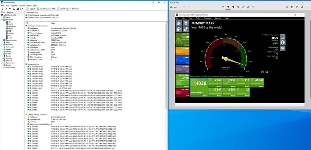311x150 pixels.
Task: Collapse the Moderkort tree node
Action: tap(2, 20)
